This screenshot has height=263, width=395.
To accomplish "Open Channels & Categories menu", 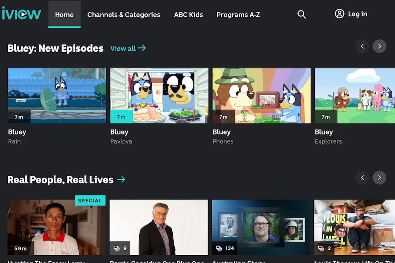I will [x=124, y=15].
